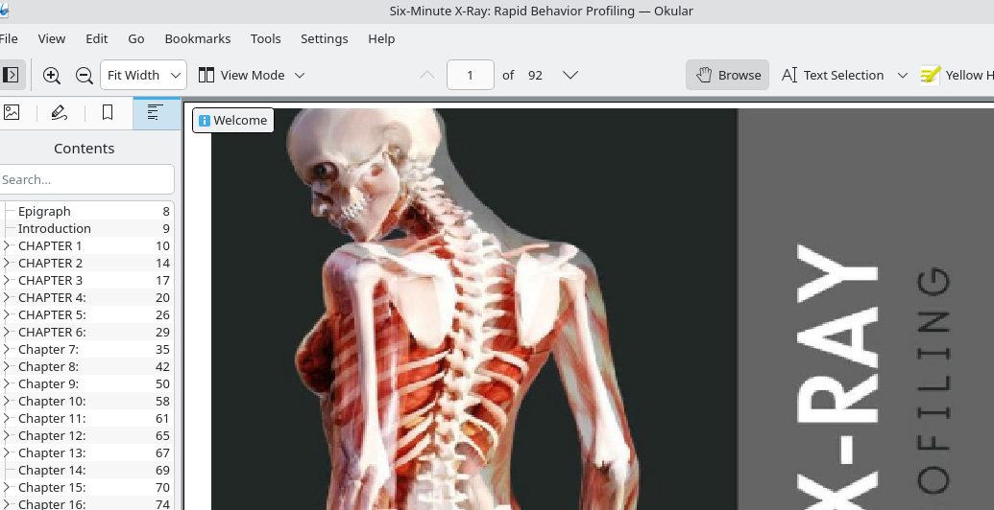This screenshot has width=994, height=510.
Task: Open the Fit Width zoom dropdown
Action: point(143,76)
